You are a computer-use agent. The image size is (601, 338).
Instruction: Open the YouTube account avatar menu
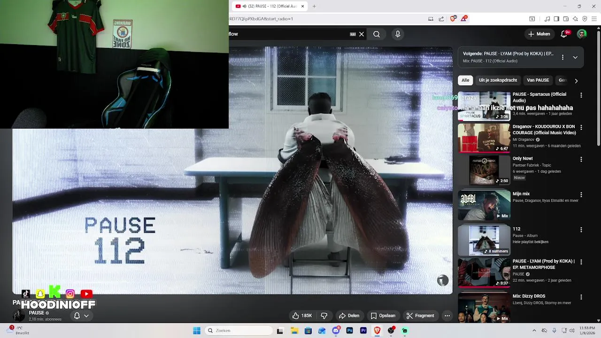click(582, 34)
